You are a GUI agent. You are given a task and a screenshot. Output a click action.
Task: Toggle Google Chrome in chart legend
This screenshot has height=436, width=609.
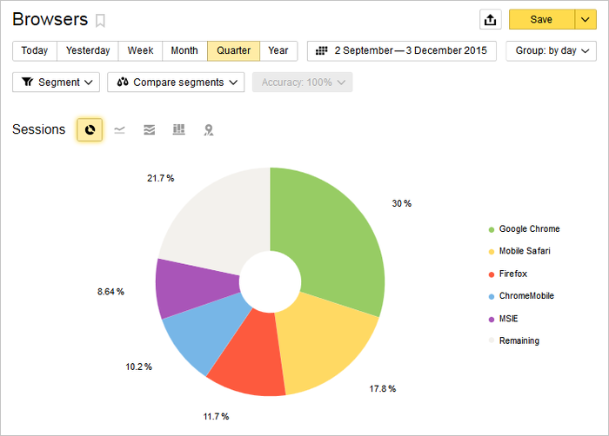529,229
